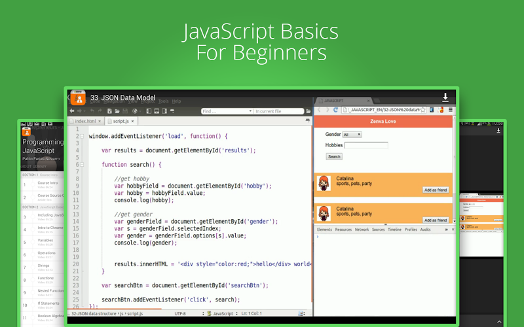Toggle the right side panel layout icon
This screenshot has width=524, height=327.
[x=164, y=111]
